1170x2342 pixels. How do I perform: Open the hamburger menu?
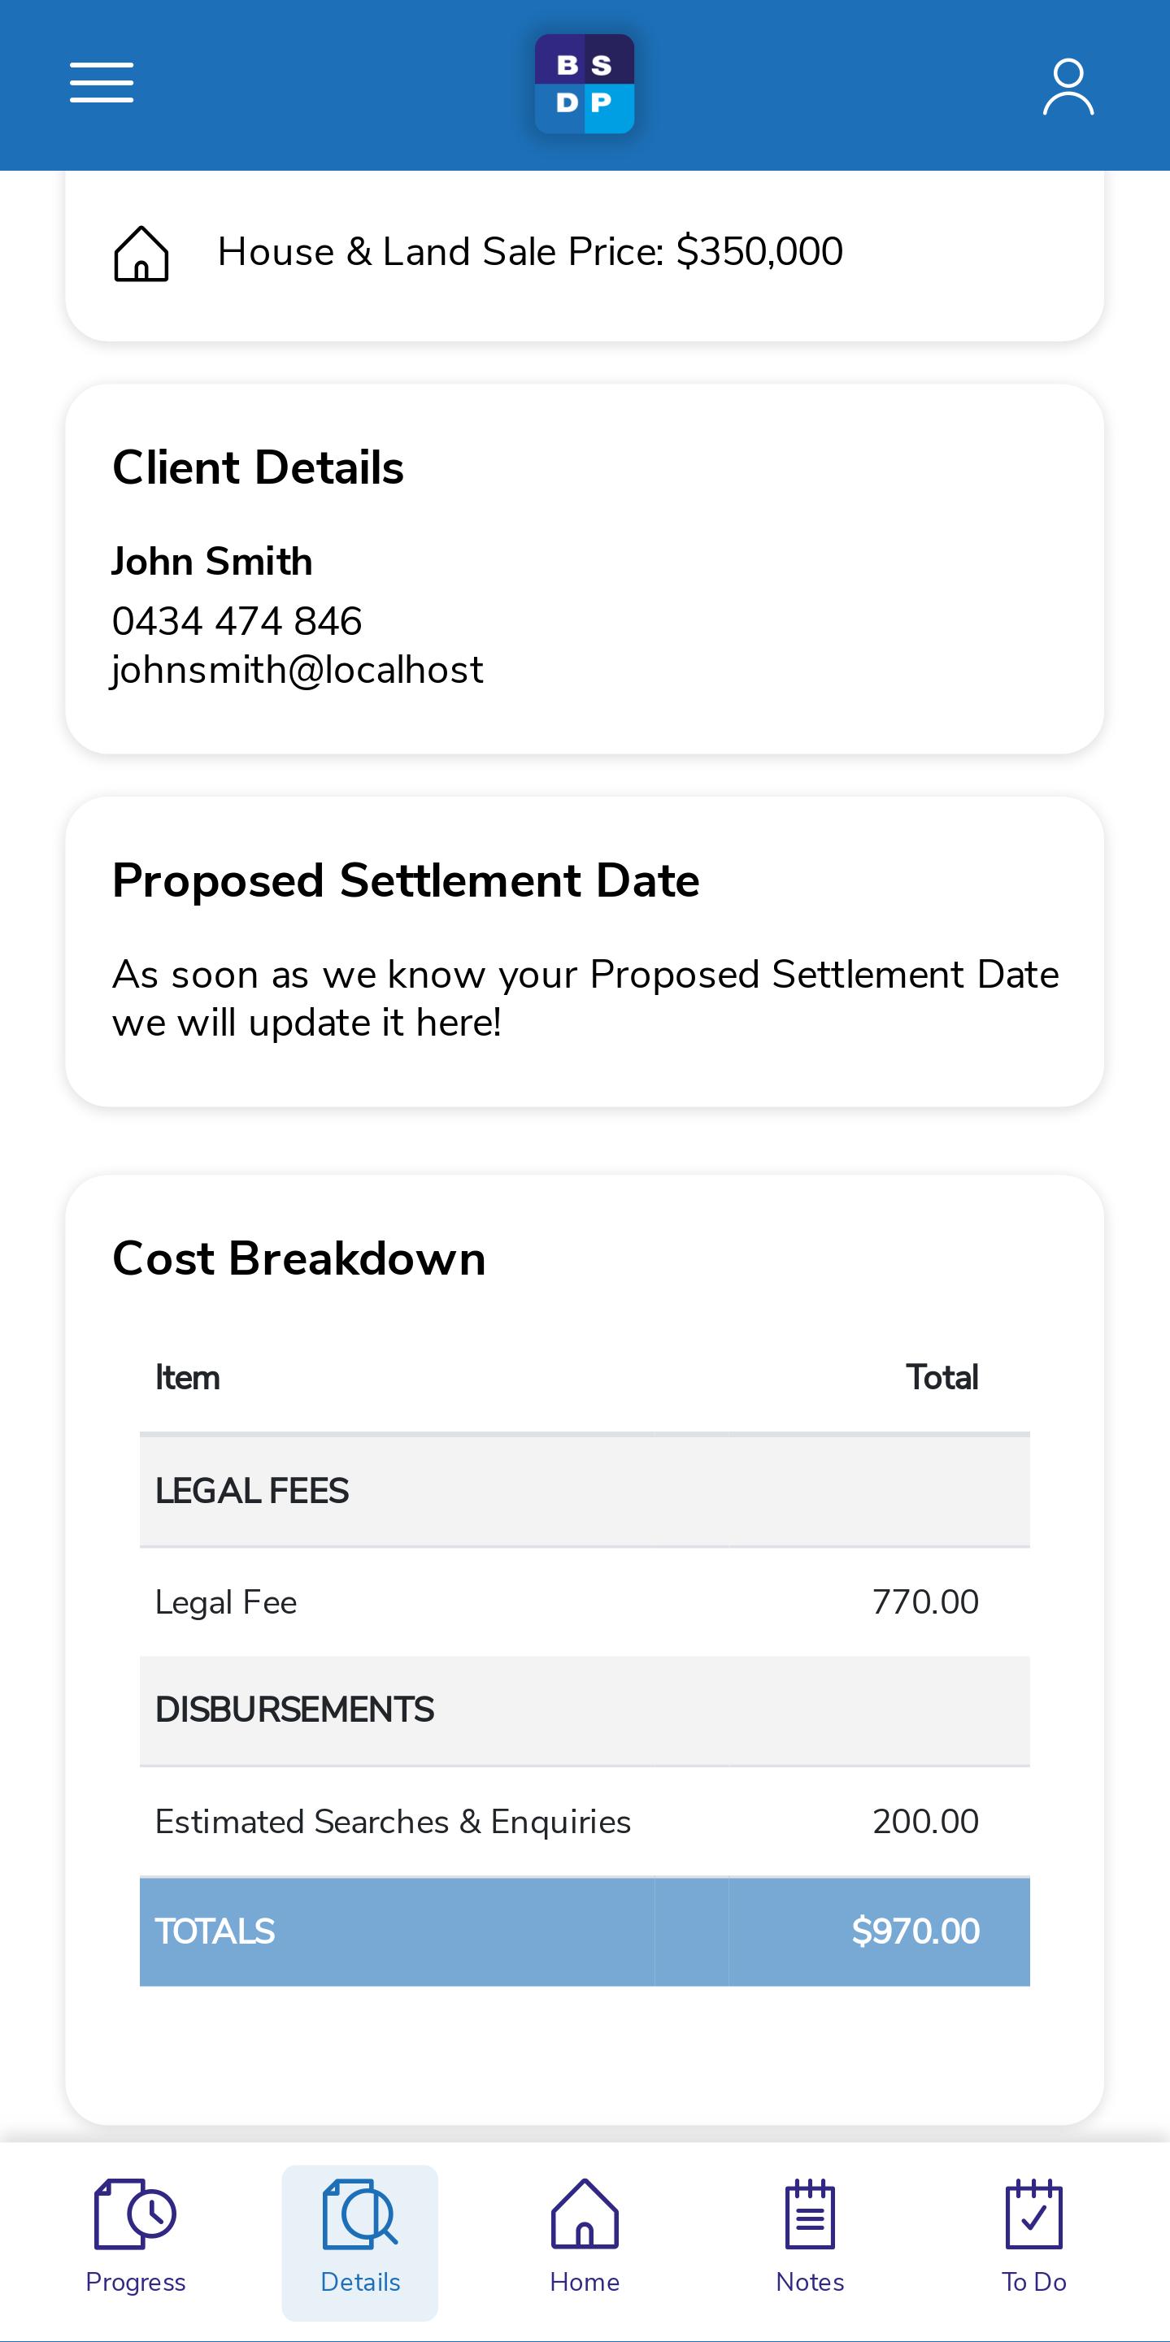coord(102,83)
